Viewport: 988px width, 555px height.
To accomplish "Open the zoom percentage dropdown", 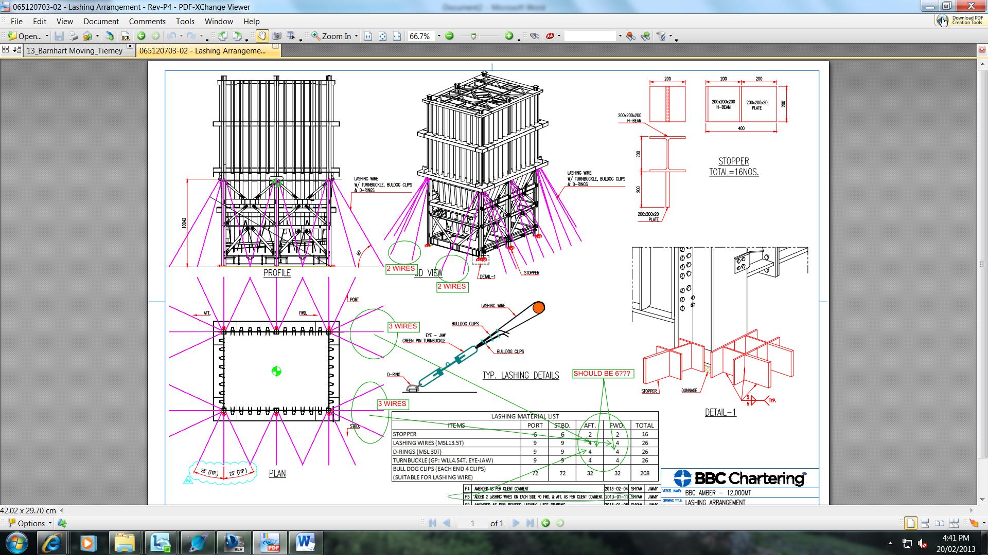I will point(438,36).
